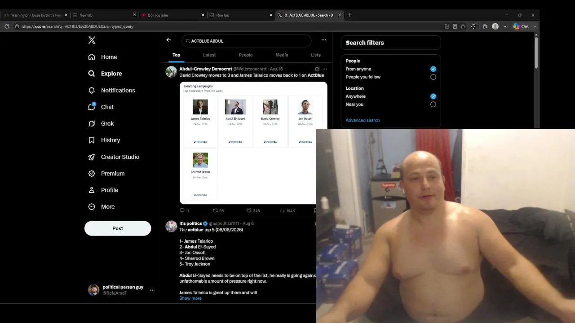Open search options three-dot menu
The image size is (575, 323).
(x=323, y=40)
